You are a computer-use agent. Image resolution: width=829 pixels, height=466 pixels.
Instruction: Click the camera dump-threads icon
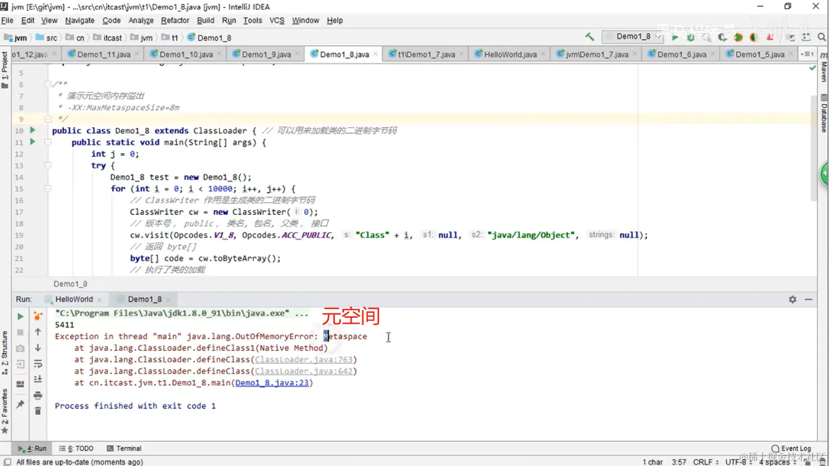coord(20,348)
